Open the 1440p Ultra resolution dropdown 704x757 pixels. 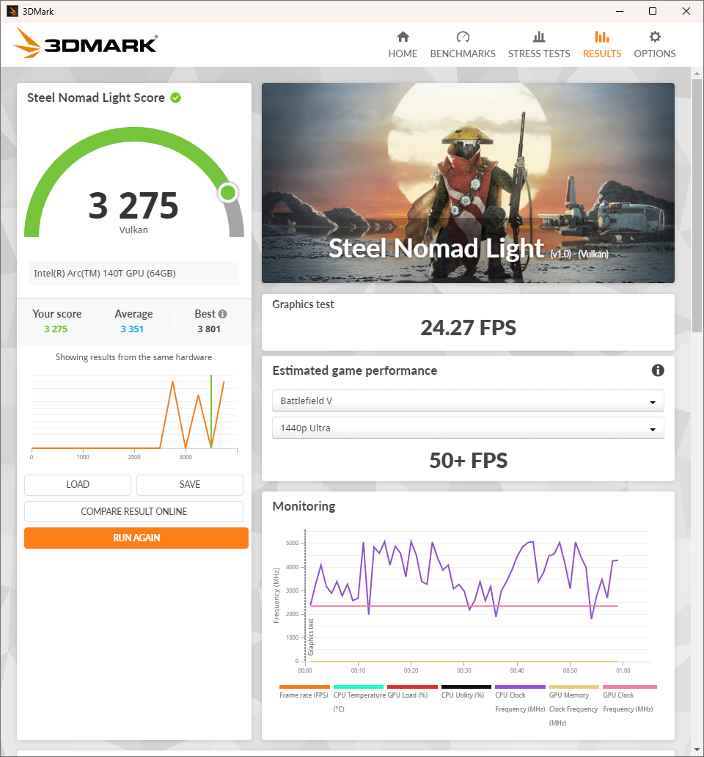(x=468, y=428)
